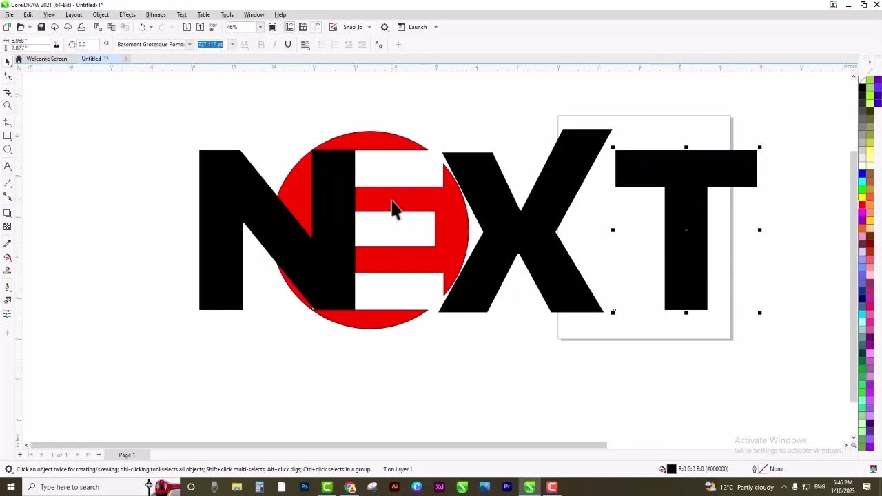Open the text alignment dropdown
882x496 pixels.
tap(305, 45)
